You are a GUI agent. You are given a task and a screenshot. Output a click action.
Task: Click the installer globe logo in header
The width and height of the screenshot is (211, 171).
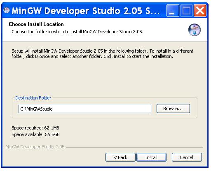click(195, 30)
